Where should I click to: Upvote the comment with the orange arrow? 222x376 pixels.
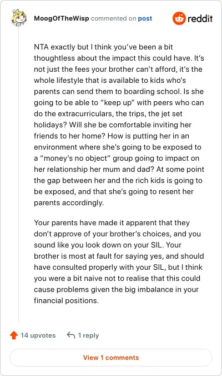(x=14, y=335)
